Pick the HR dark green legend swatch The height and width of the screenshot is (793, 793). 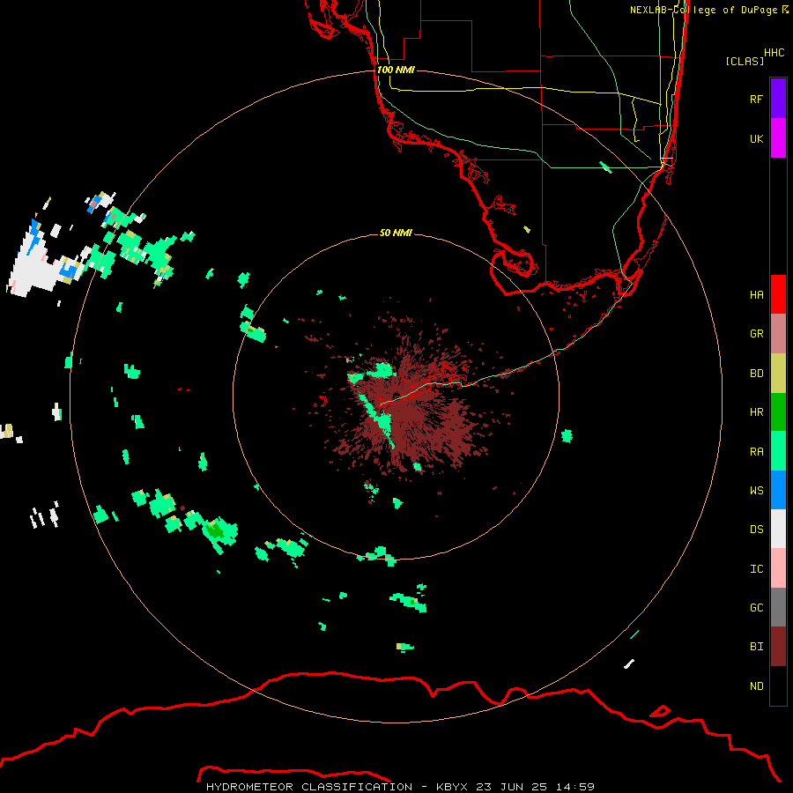(778, 412)
